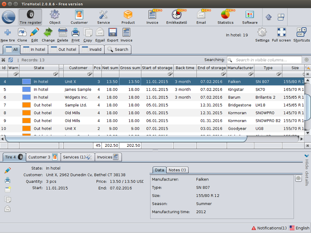311x233 pixels.
Task: Open the Product module
Action: click(128, 17)
